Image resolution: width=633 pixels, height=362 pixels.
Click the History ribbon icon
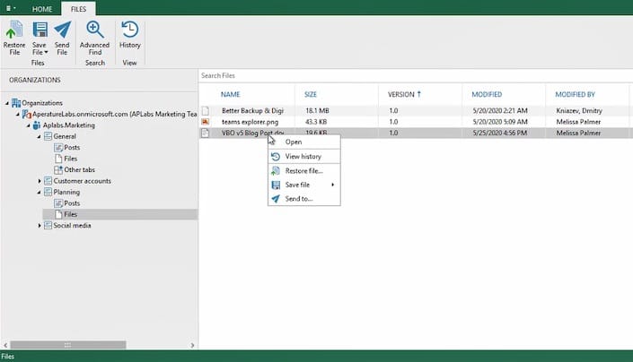[x=130, y=30]
